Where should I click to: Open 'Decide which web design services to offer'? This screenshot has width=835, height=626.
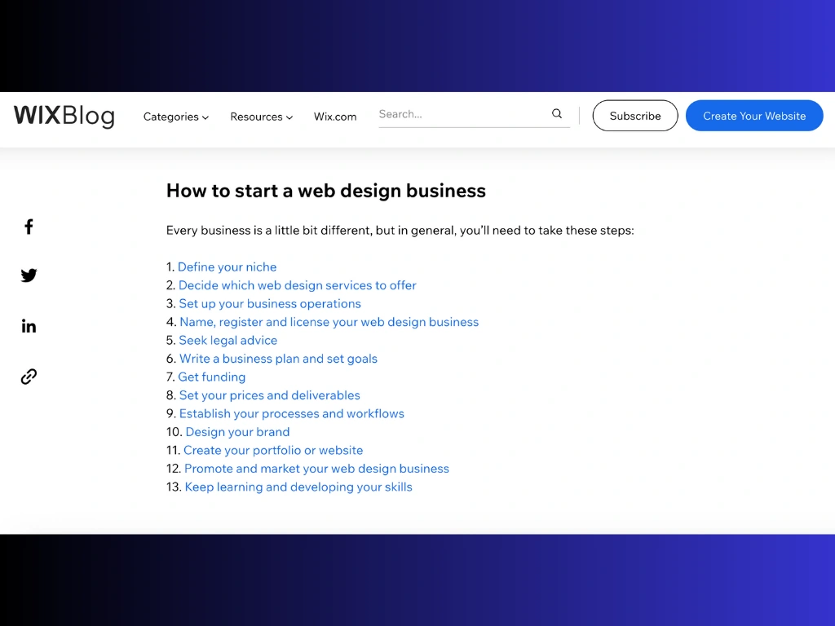(297, 285)
